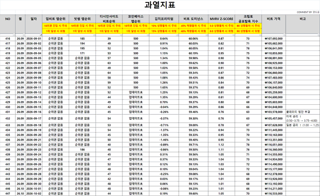Select the '90 상향돌파 시 위험' warning cell
This screenshot has width=320, height=196.
(x=248, y=31)
